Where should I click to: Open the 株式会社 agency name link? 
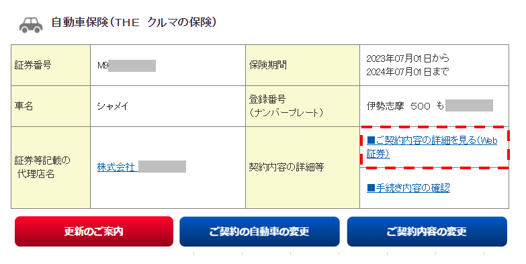[x=142, y=167]
